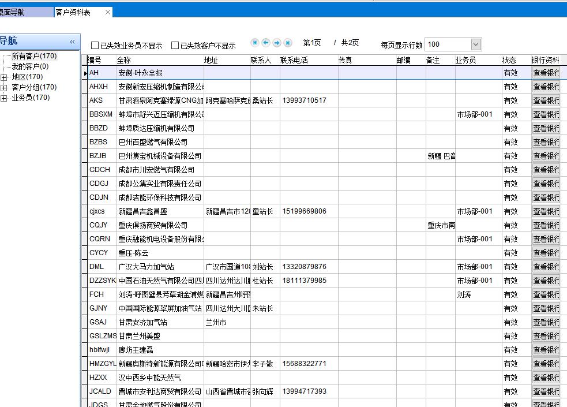Click the 查看银行 button for row AKS
This screenshot has height=407, width=567.
[546, 100]
